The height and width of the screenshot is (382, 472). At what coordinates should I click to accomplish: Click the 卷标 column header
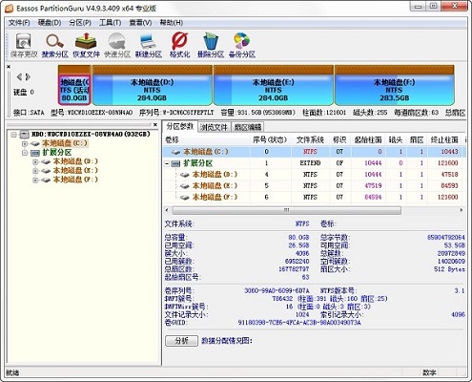[x=207, y=139]
